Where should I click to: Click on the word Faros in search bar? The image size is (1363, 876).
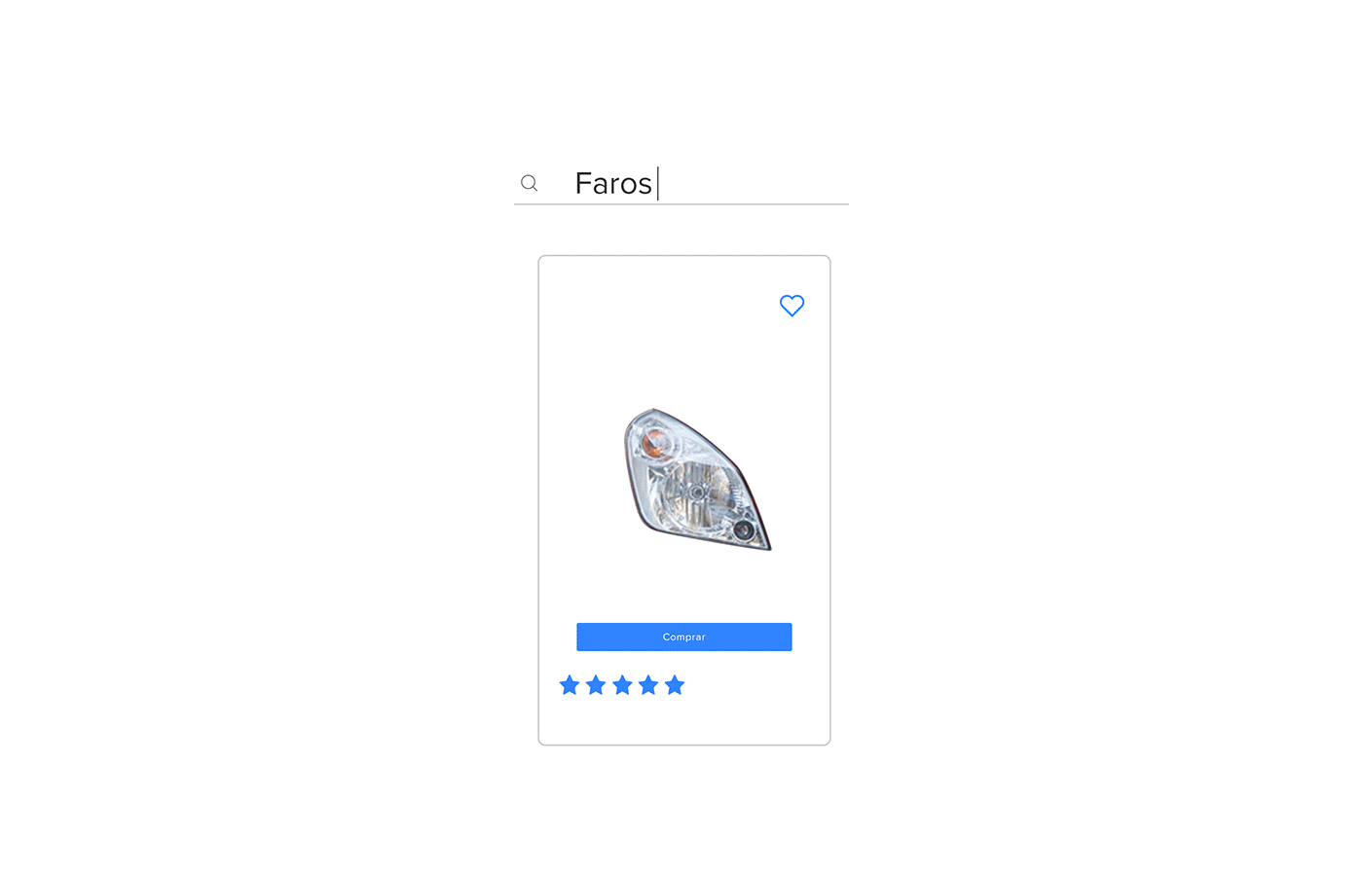coord(613,183)
